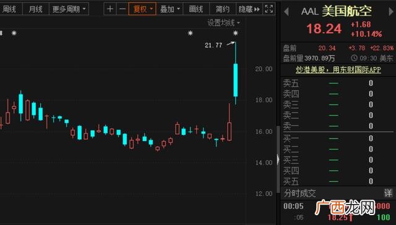
Task: Click the 20.00 price axis label
Action: coord(264,69)
